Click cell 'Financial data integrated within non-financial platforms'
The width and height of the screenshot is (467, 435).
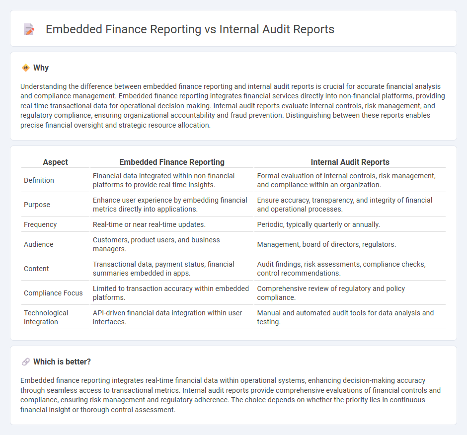click(172, 180)
